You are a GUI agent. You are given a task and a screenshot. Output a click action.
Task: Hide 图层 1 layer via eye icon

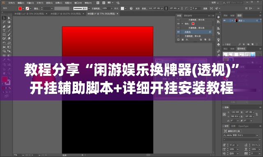[224, 20]
